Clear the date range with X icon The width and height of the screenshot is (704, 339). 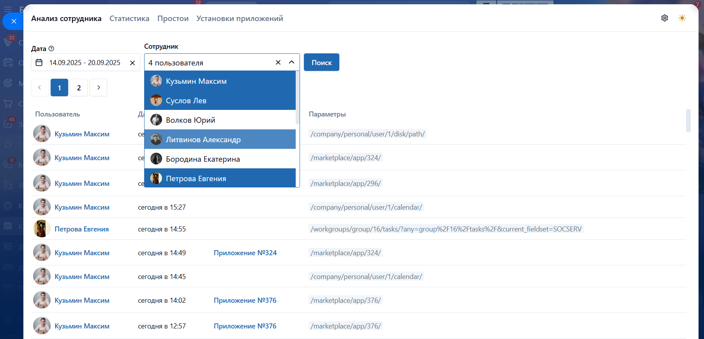pyautogui.click(x=132, y=63)
